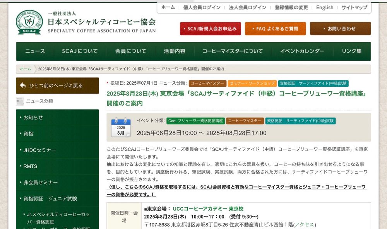Viewport: 387px width, 229px height.
Task: Click the ホーム breadcrumb link
Action: 26,69
